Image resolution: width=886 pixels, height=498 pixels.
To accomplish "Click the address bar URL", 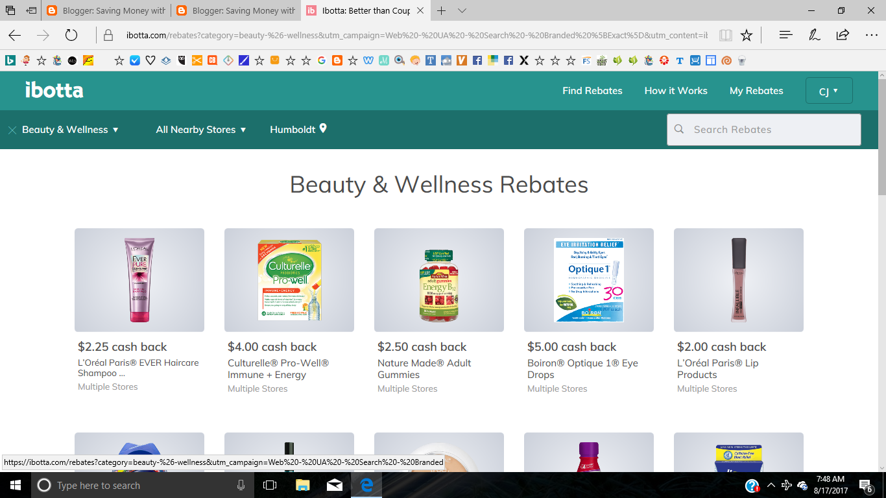I will point(416,35).
